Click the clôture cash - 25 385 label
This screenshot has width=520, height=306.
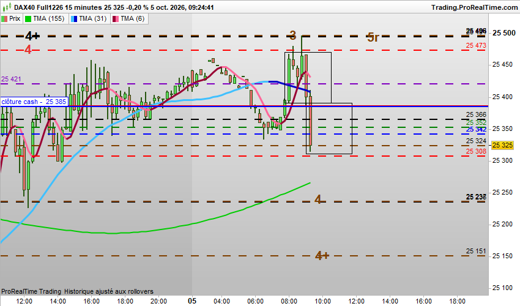click(34, 102)
